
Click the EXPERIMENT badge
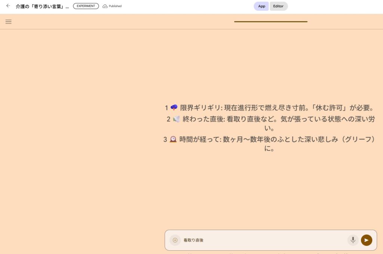[x=86, y=6]
